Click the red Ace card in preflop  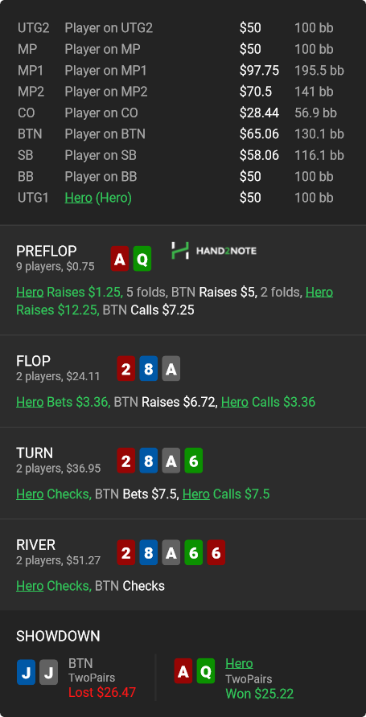(x=119, y=259)
